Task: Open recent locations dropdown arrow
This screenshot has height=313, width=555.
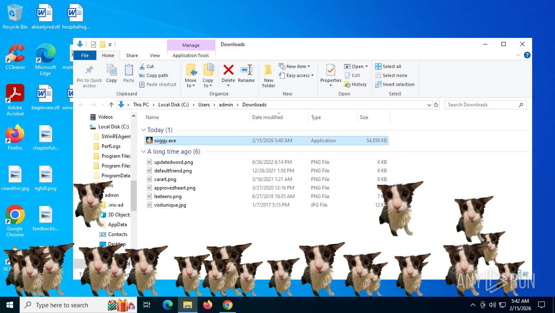Action: click(102, 105)
